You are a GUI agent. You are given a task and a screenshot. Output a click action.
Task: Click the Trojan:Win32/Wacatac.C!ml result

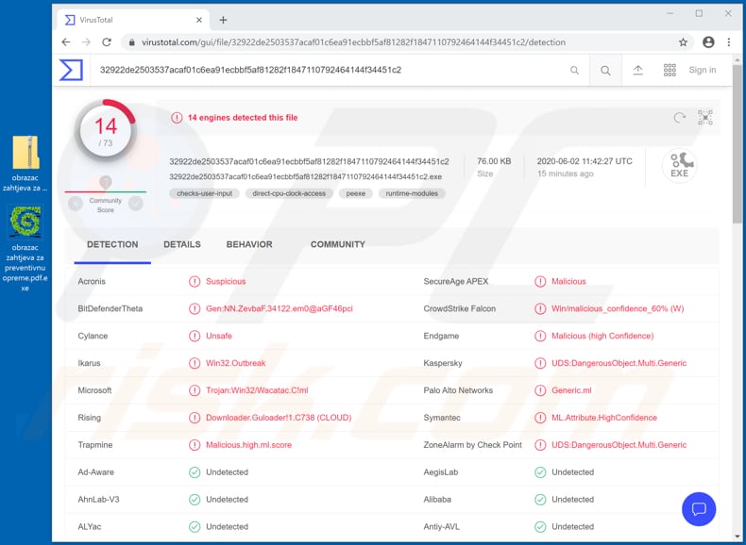(257, 390)
